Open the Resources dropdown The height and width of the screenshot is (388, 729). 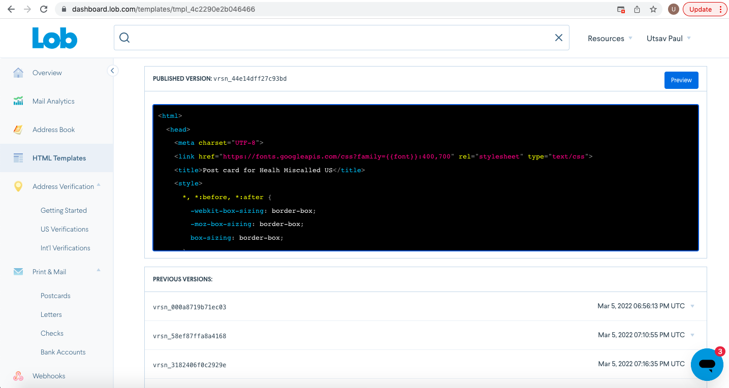click(x=610, y=38)
